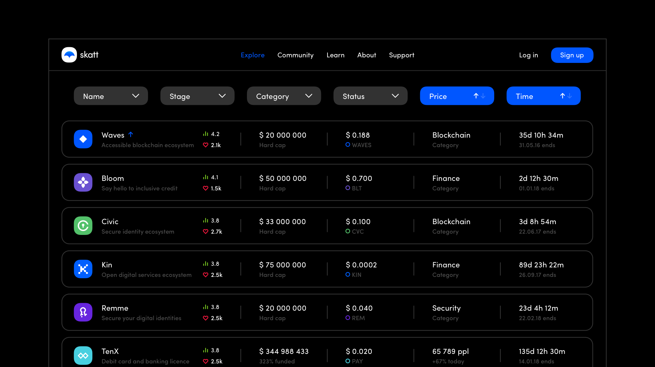Image resolution: width=655 pixels, height=367 pixels.
Task: Open the Category filter dropdown
Action: click(284, 96)
